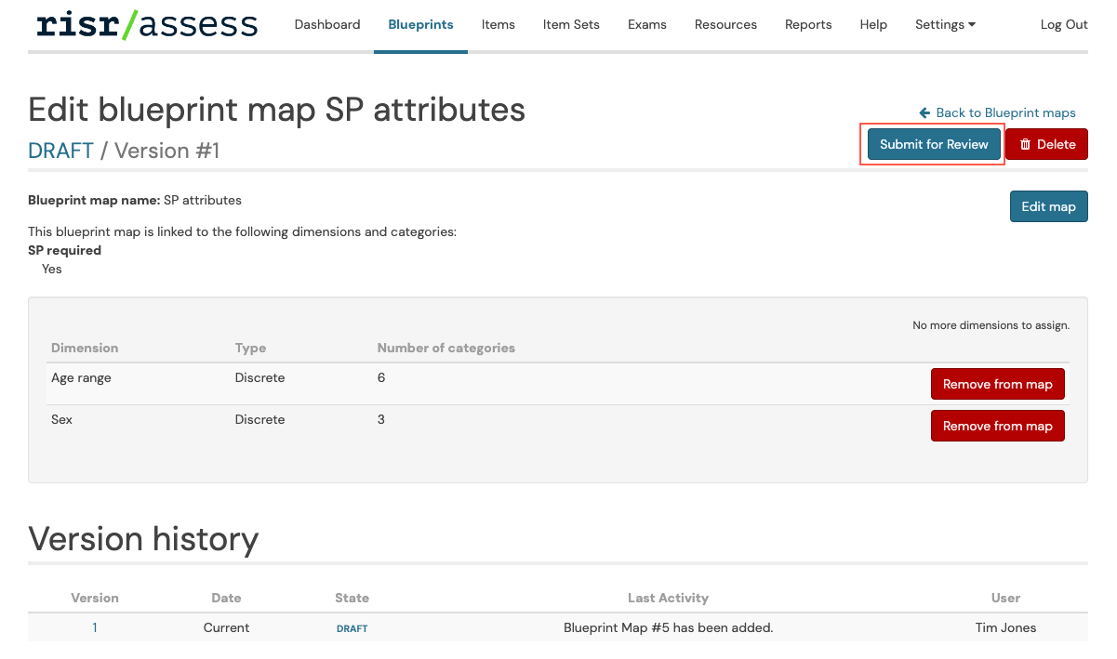Open version 1 in the version history
The image size is (1117, 659).
[x=94, y=627]
